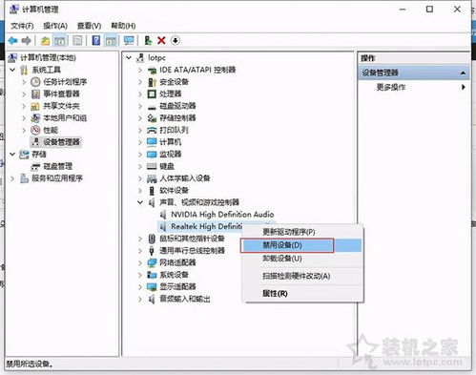Click the update driver down-arrow toolbar icon

[x=176, y=40]
